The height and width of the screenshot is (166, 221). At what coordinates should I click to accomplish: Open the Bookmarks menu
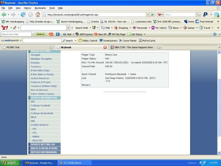(40, 8)
